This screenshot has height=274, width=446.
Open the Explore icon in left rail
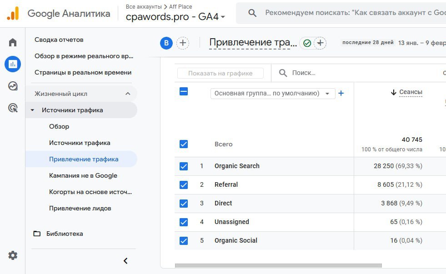click(13, 86)
